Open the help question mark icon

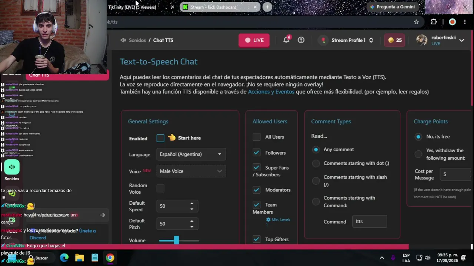(301, 40)
